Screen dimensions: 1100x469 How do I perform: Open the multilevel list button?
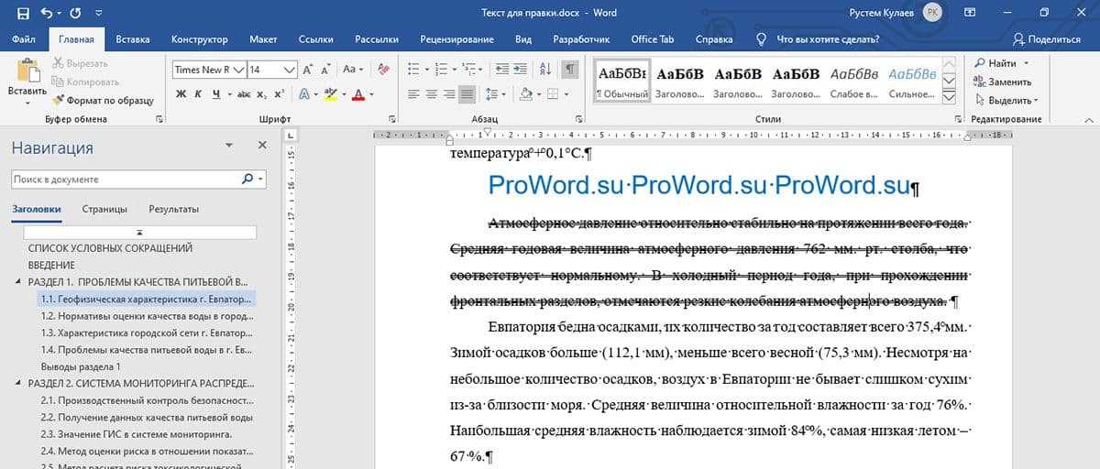point(468,69)
